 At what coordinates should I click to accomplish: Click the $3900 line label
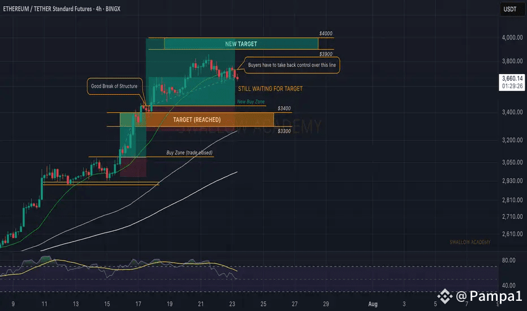pyautogui.click(x=326, y=54)
